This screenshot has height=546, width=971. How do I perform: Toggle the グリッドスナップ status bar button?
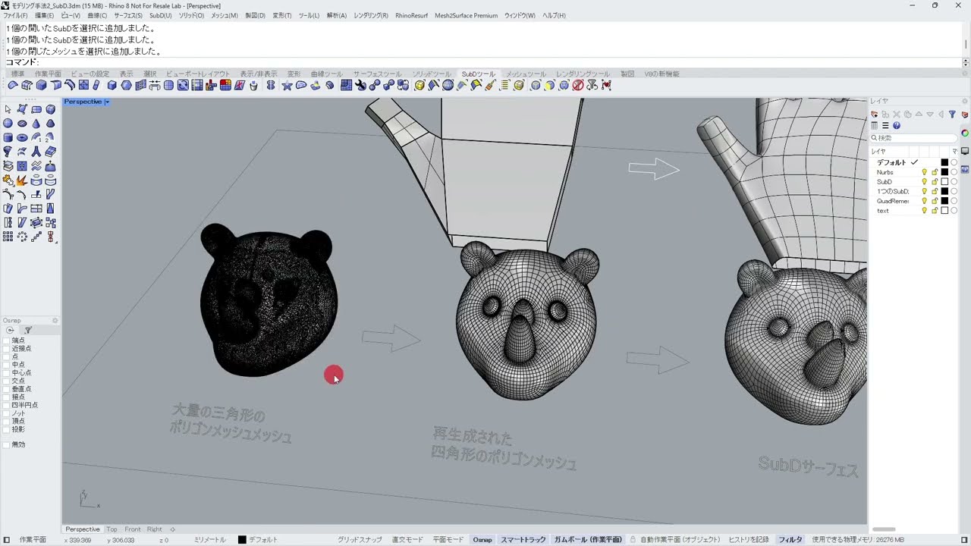tap(360, 540)
